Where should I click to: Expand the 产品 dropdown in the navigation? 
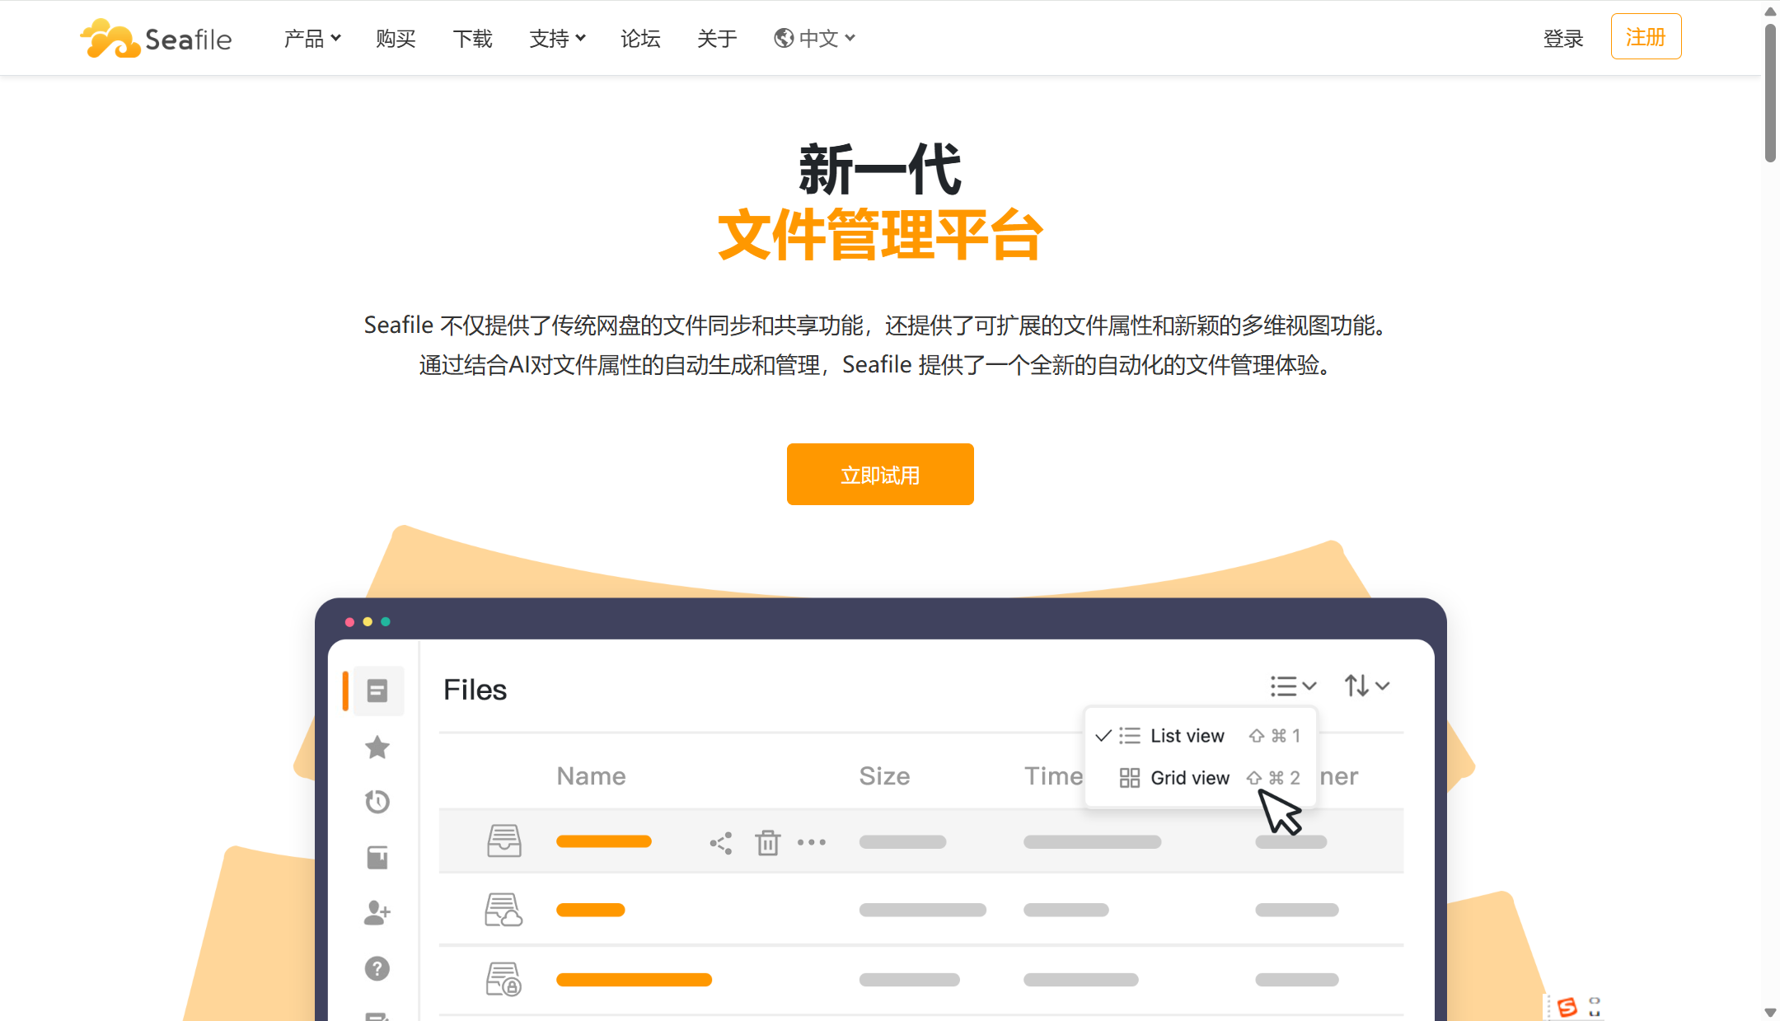point(311,38)
